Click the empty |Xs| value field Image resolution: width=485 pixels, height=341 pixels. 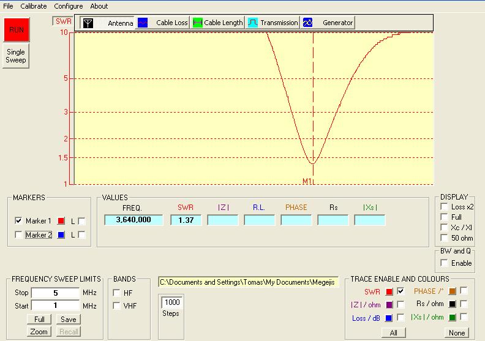coord(370,220)
